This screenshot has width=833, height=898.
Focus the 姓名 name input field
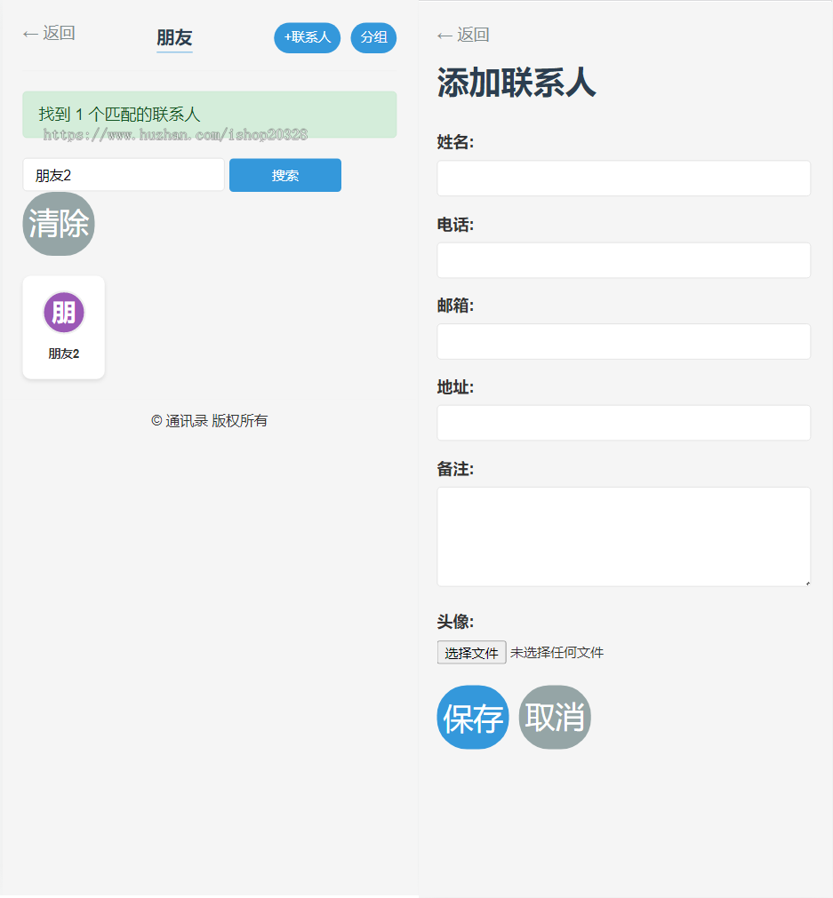tap(624, 179)
